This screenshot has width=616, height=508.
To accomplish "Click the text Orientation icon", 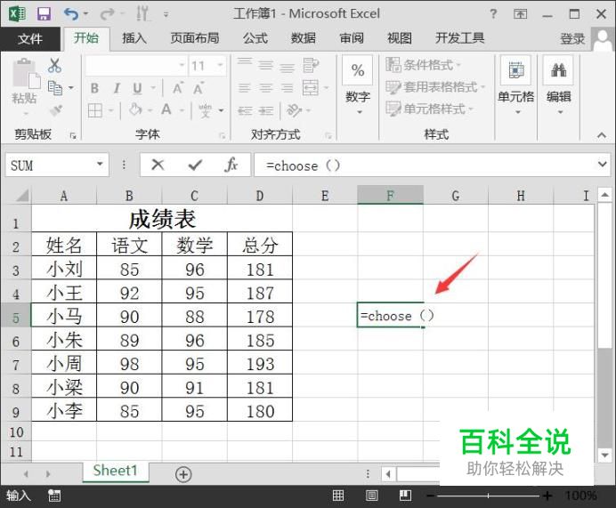I will (x=295, y=110).
